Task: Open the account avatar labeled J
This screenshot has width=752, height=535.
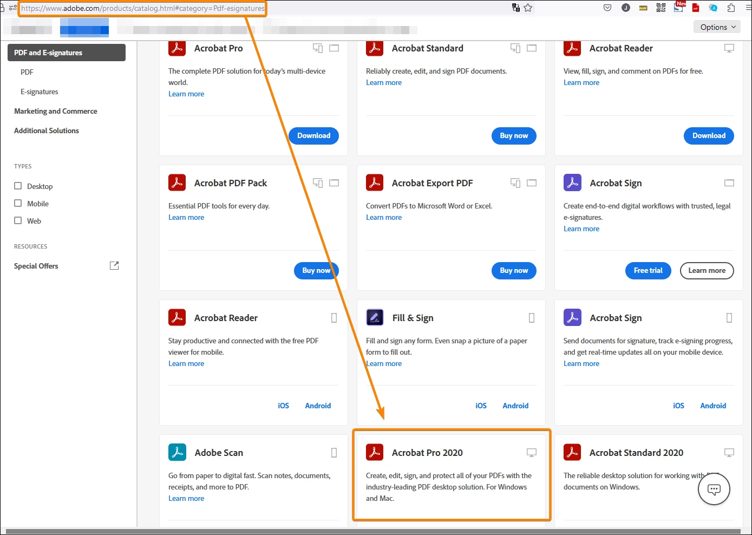Action: tap(626, 8)
